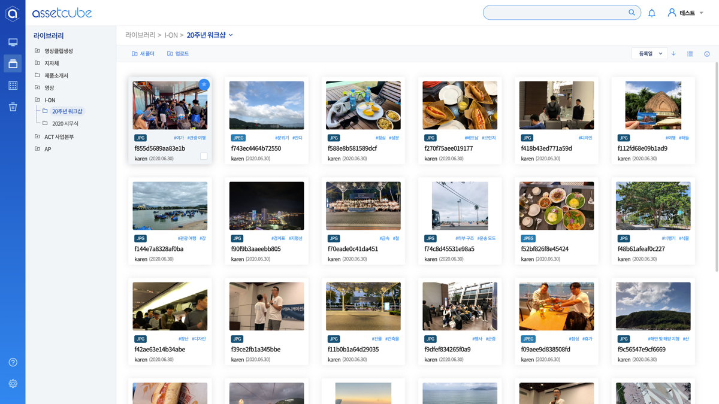Open thumbnail of f9c56547e9cf6669
Viewport: 719px width, 404px height.
pyautogui.click(x=653, y=306)
